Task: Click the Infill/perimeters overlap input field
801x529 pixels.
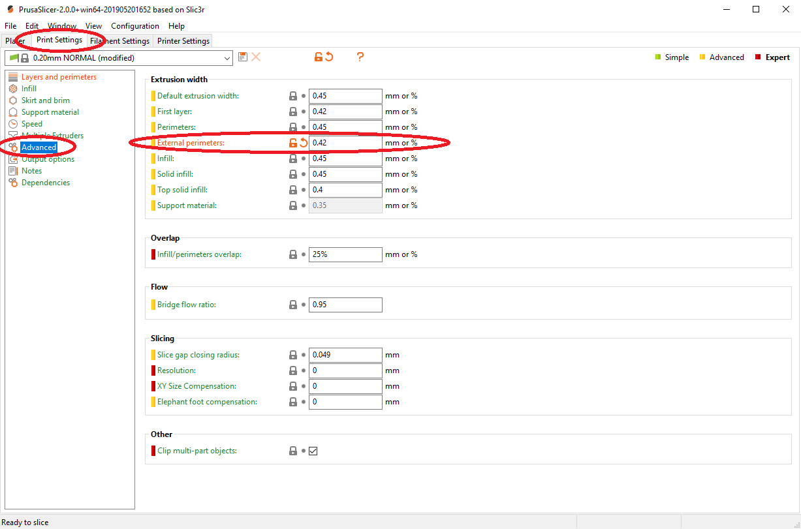Action: pyautogui.click(x=345, y=254)
